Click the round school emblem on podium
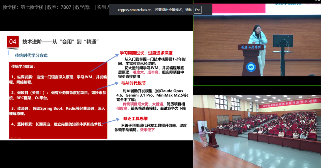This screenshot has width=321, height=168. pyautogui.click(x=251, y=66)
